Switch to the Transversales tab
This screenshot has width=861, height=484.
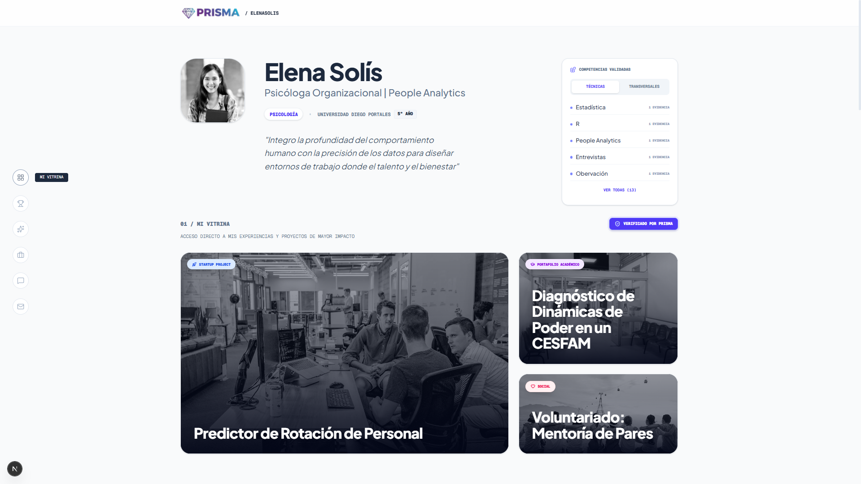pyautogui.click(x=644, y=86)
